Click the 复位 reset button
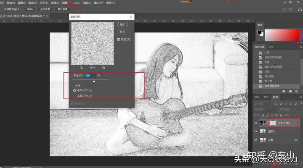Screen dimensions: 303x168 click(x=122, y=31)
